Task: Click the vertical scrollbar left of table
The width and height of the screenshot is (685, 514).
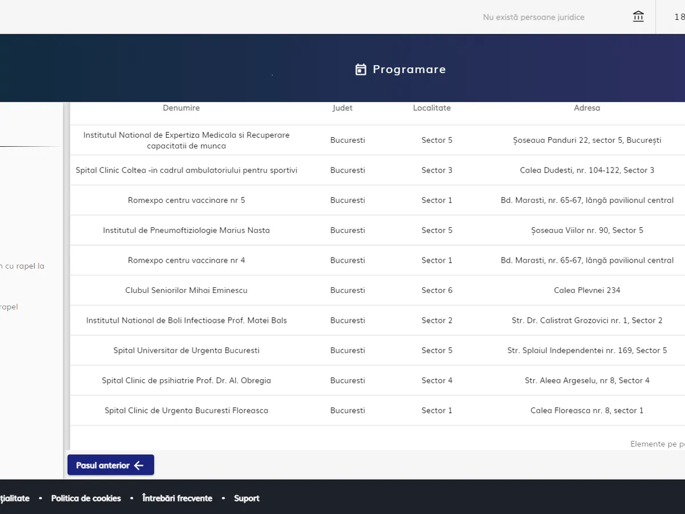Action: coord(66,274)
